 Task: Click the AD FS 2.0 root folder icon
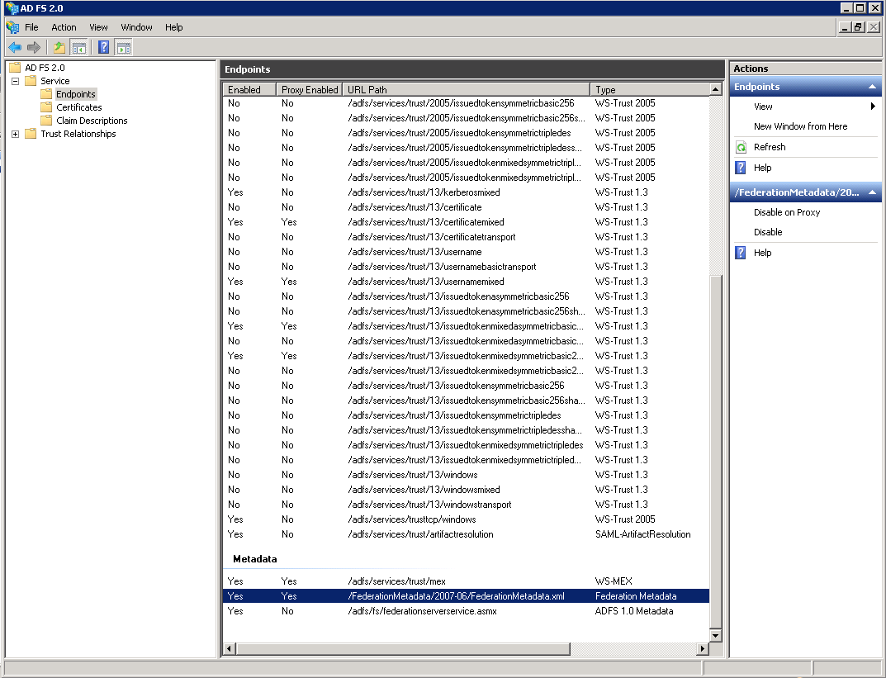coord(15,68)
